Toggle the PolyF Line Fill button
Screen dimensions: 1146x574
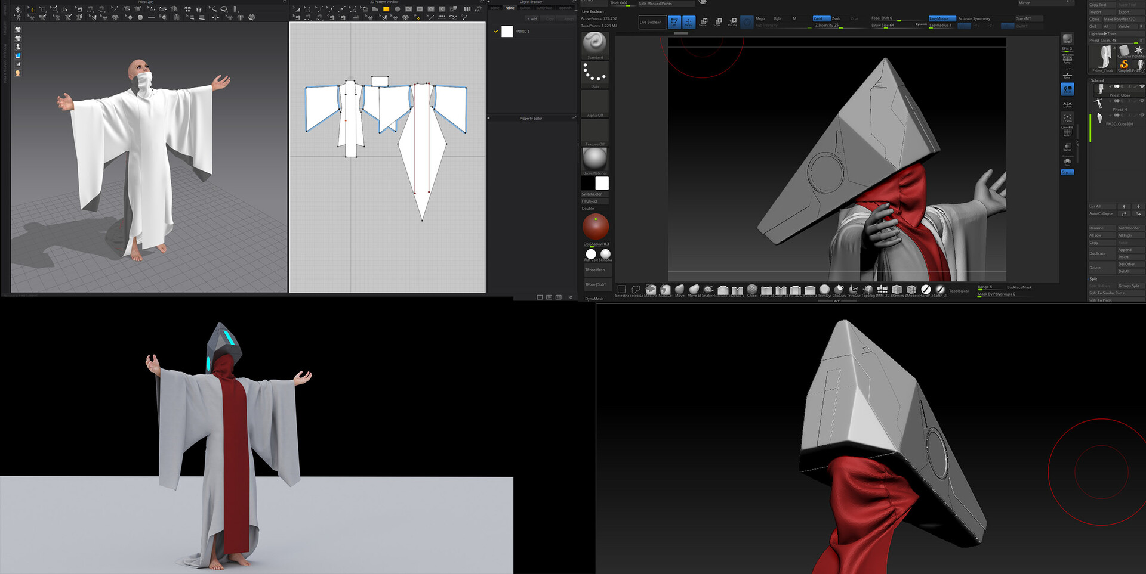tap(1067, 132)
